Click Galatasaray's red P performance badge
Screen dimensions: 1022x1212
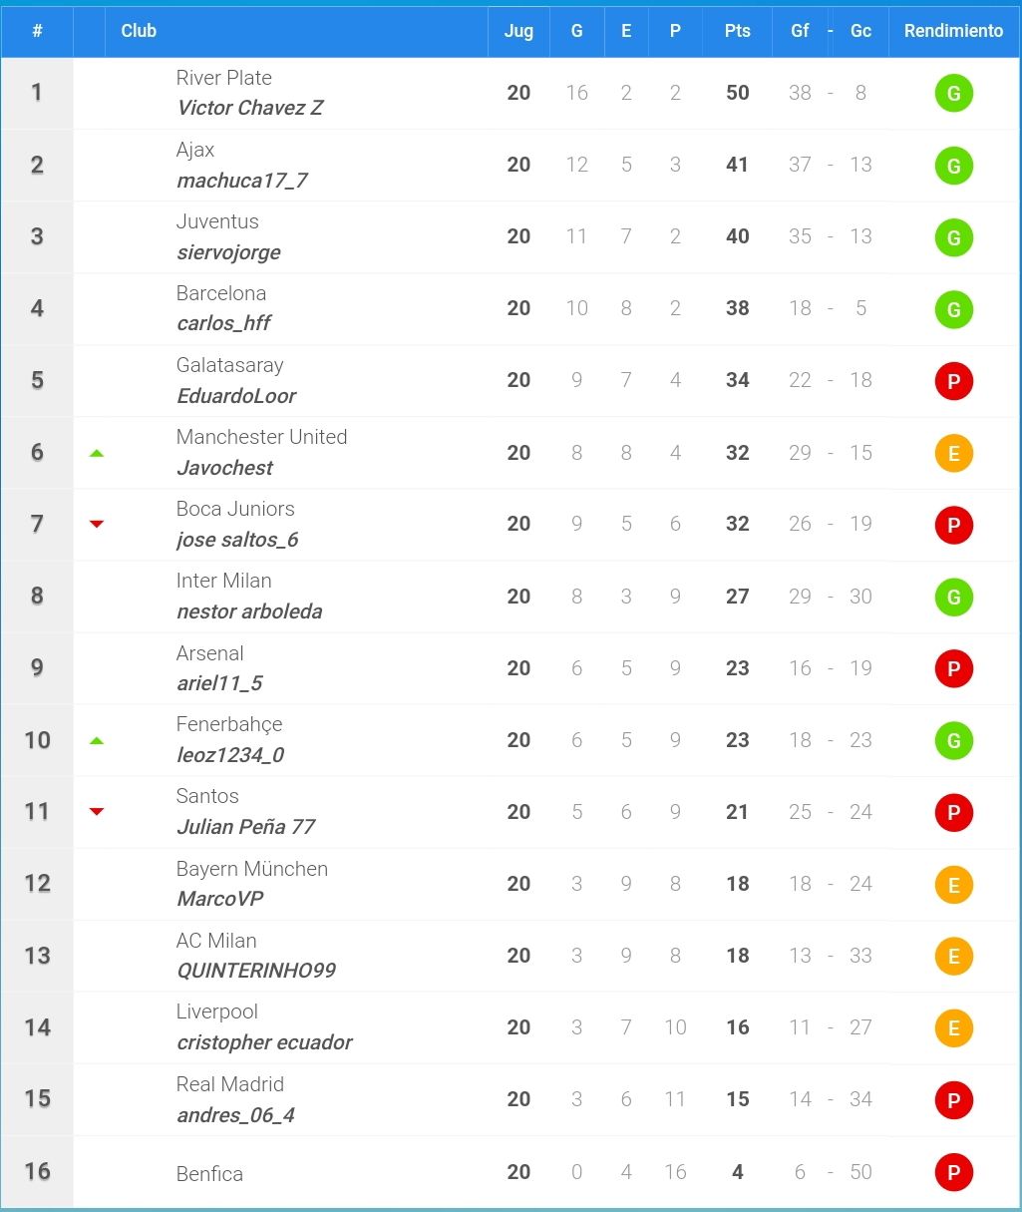[953, 381]
